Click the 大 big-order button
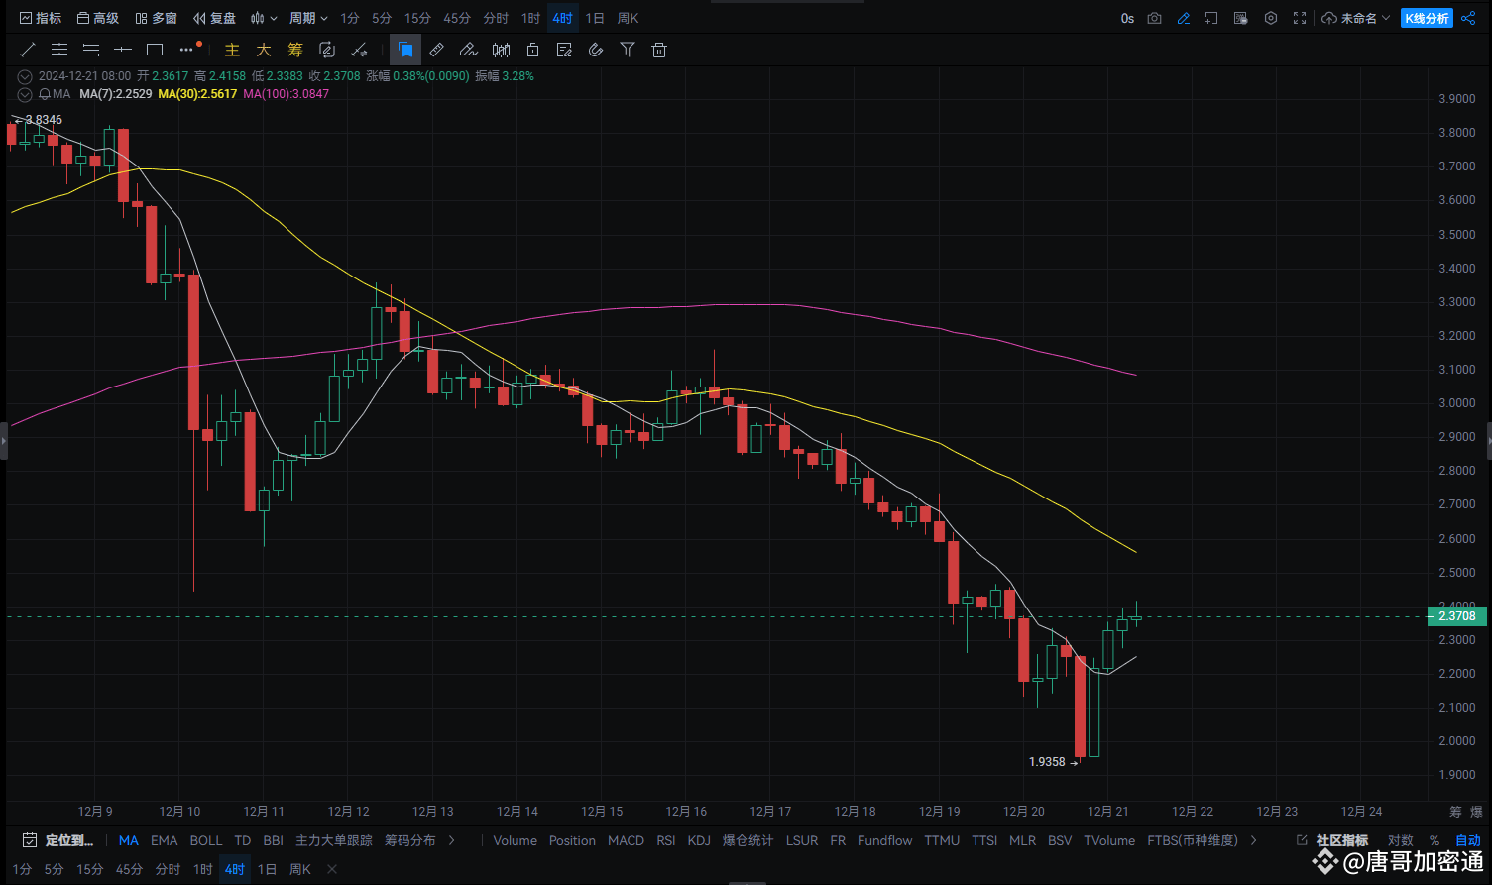Image resolution: width=1492 pixels, height=885 pixels. (x=264, y=50)
